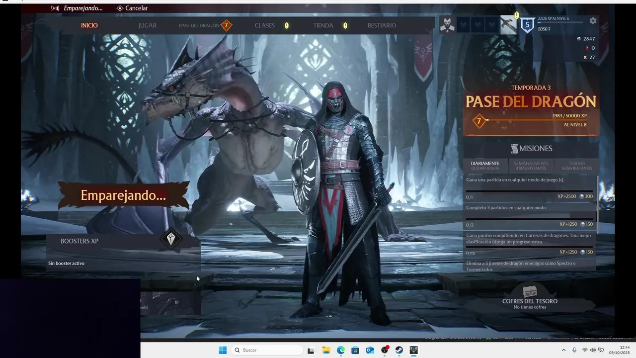Click the 1/1 thumbnail below boosters
The image size is (636, 358).
(x=170, y=302)
